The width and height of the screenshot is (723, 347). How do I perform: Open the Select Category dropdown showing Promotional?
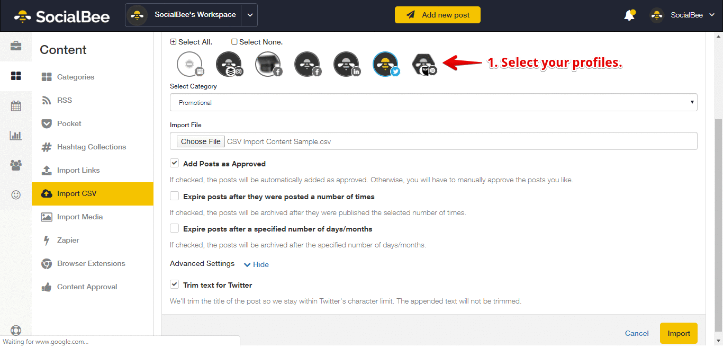pyautogui.click(x=433, y=102)
